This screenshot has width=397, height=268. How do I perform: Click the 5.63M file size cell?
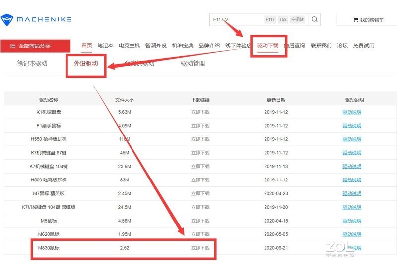(125, 112)
